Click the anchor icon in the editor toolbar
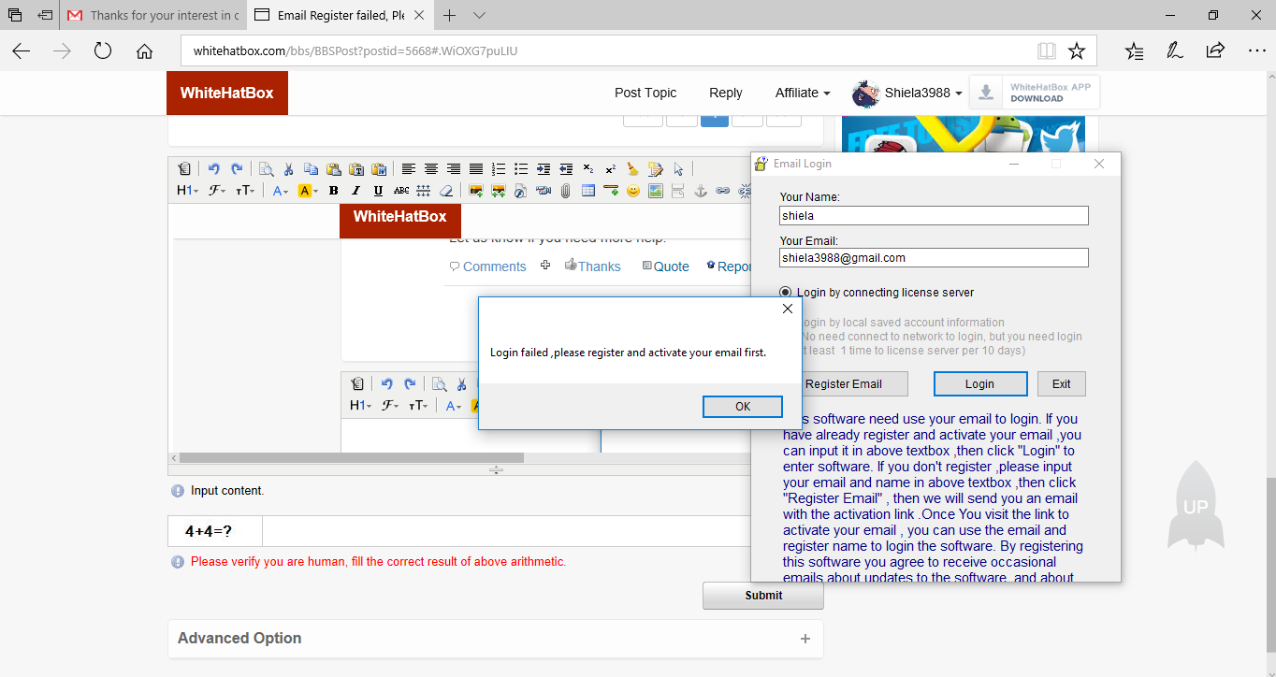This screenshot has width=1276, height=677. [700, 191]
